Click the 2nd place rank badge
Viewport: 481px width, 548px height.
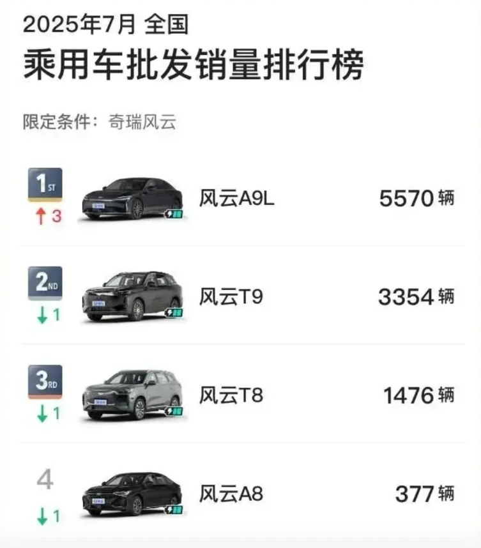tap(45, 283)
